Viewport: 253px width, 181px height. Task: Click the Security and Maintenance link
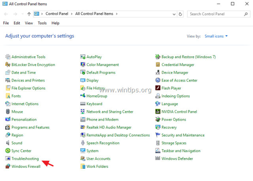coord(183,135)
